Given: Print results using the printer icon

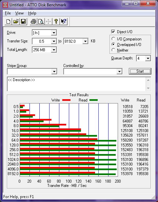Looking at the screenshot, I should pyautogui.click(x=33, y=21).
